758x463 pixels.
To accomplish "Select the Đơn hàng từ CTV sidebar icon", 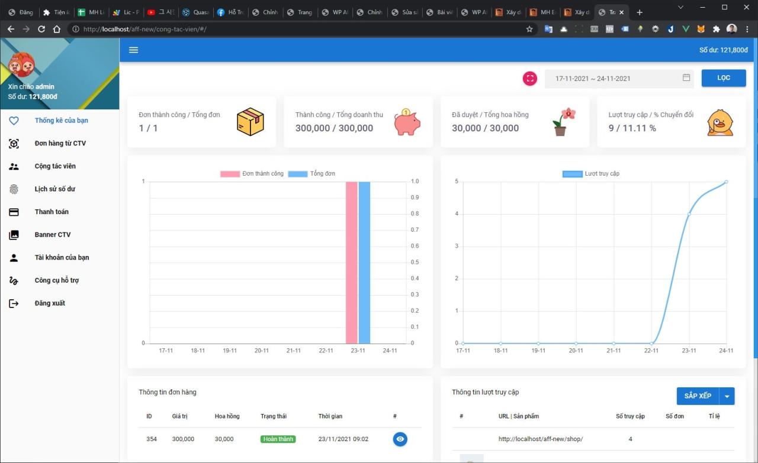I will click(14, 143).
